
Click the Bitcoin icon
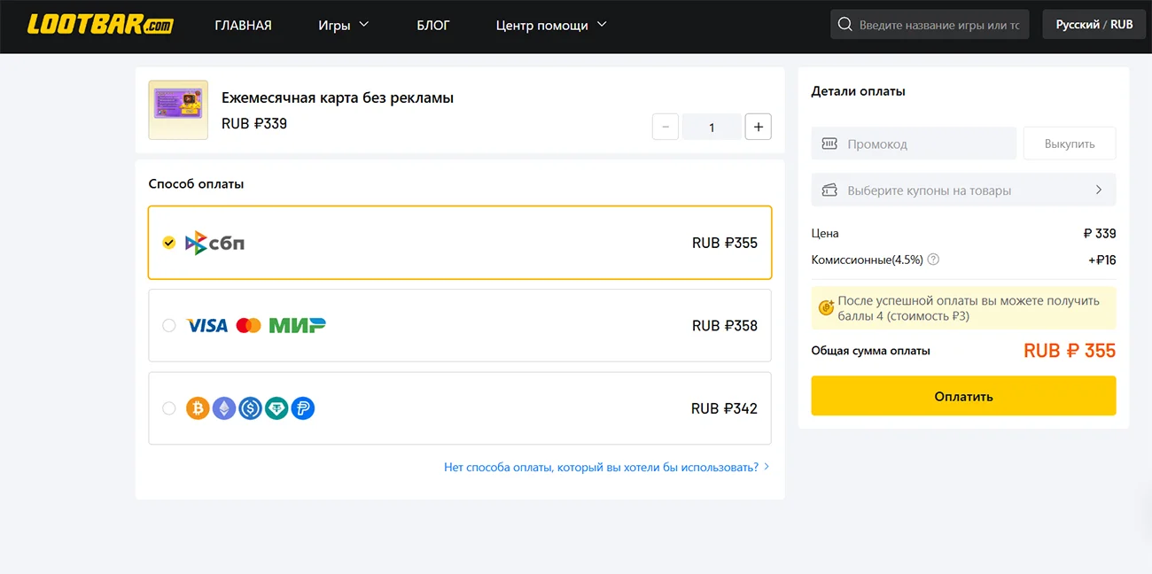coord(198,408)
